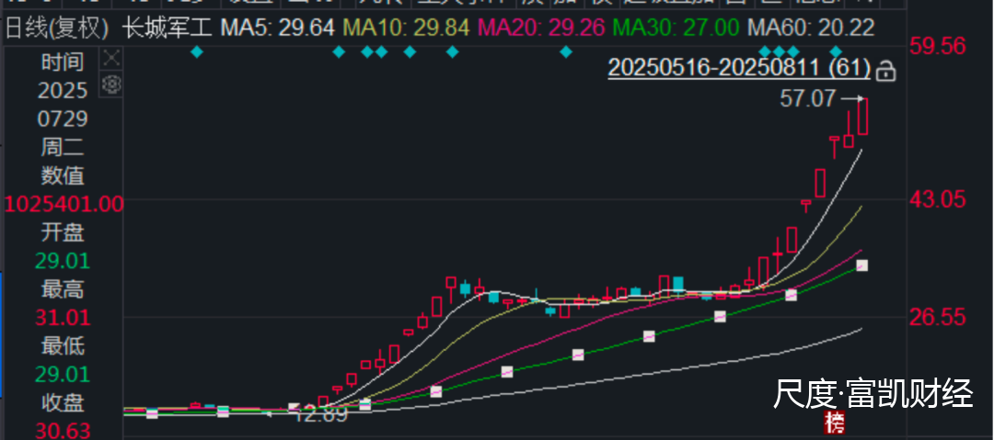This screenshot has width=994, height=440.
Task: Click the 开盘 label
Action: click(x=63, y=232)
